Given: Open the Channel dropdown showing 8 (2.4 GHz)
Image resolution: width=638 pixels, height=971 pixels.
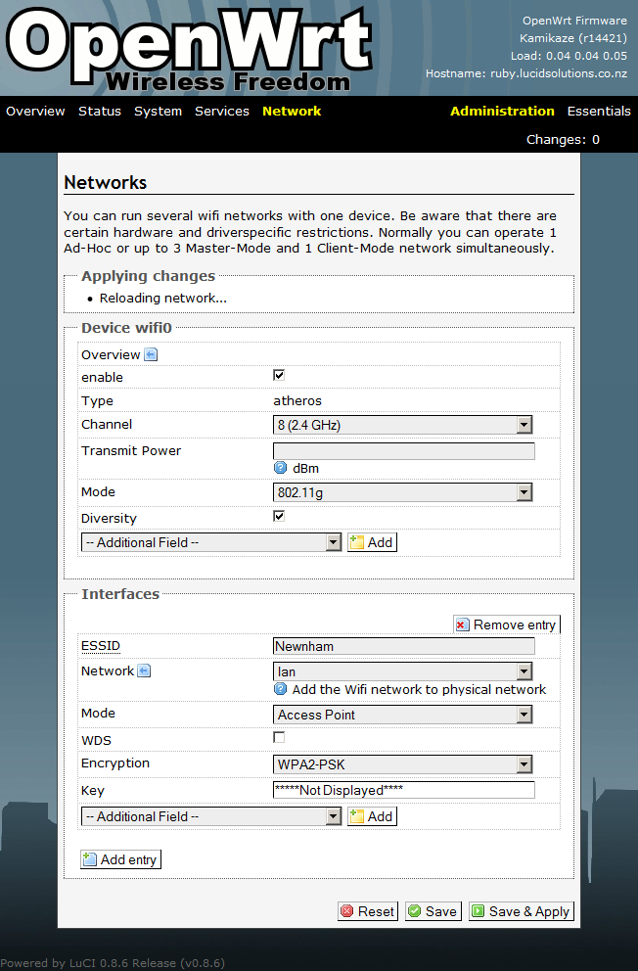Looking at the screenshot, I should click(x=402, y=425).
